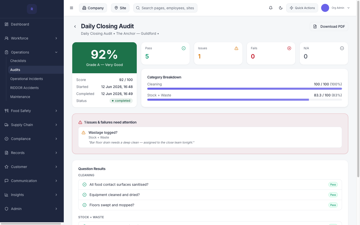Viewport: 360px width, 225px height.
Task: Click the '92 / 100' score value
Action: pos(126,80)
